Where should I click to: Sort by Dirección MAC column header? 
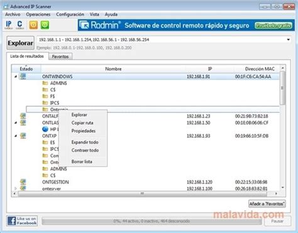click(x=260, y=68)
